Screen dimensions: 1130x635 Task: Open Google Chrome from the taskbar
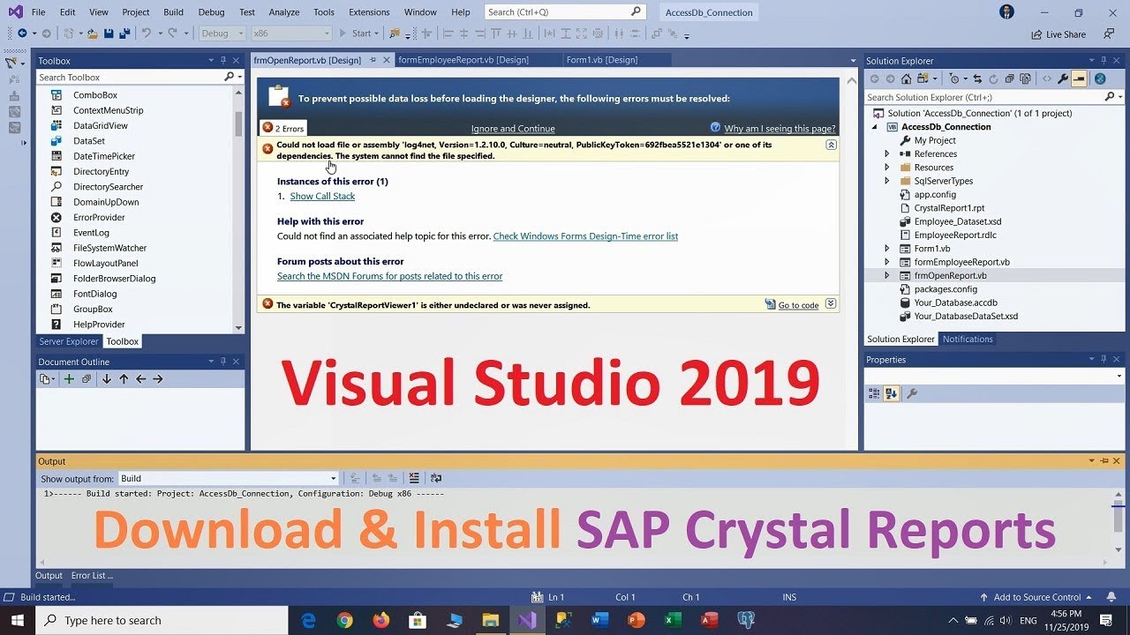(x=345, y=620)
